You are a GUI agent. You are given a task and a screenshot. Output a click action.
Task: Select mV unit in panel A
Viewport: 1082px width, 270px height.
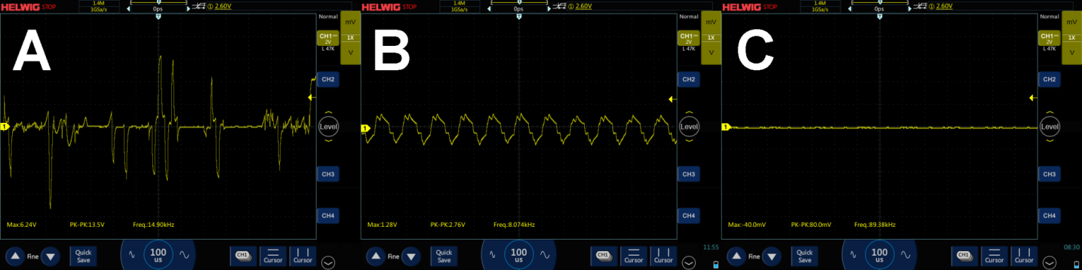(x=350, y=22)
